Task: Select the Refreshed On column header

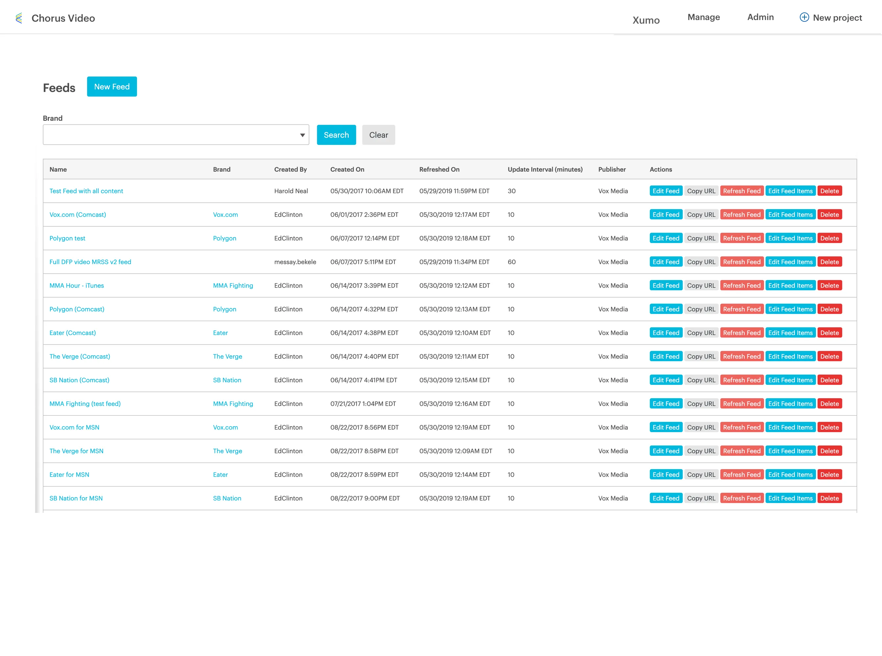Action: [439, 169]
